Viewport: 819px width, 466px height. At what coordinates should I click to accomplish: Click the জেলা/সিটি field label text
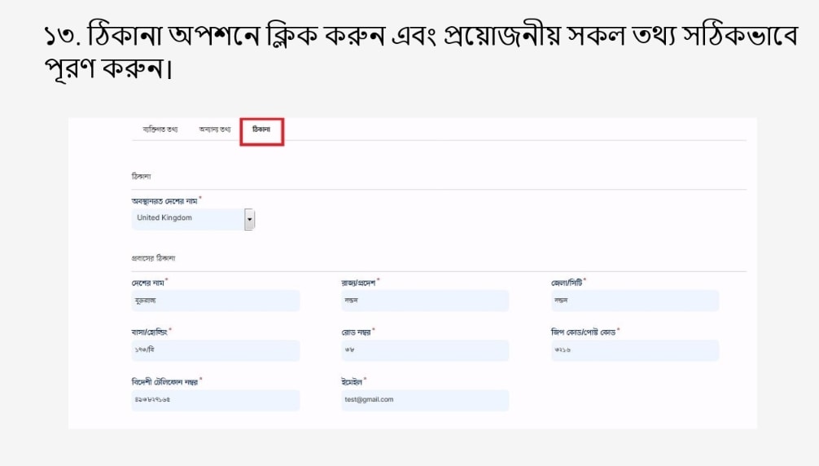(567, 282)
